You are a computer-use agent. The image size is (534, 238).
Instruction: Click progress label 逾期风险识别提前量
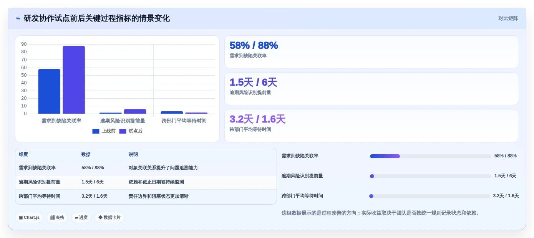tap(302, 176)
